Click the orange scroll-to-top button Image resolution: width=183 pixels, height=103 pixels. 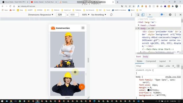[82, 87]
